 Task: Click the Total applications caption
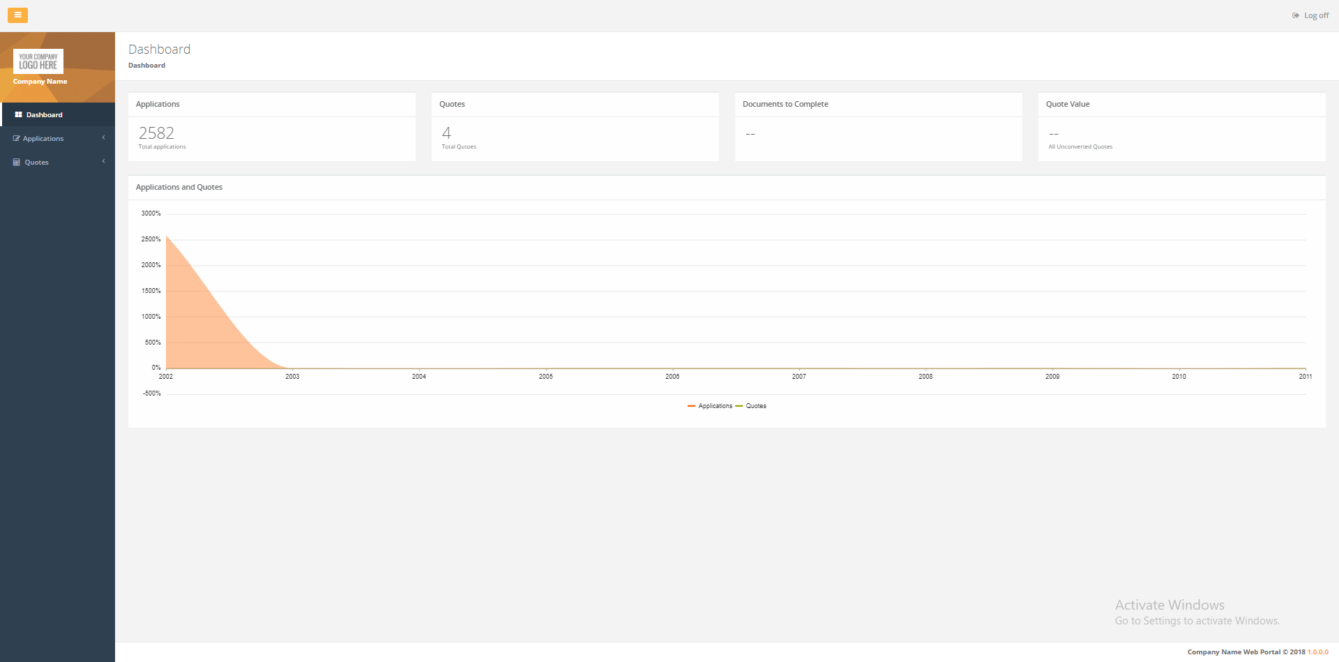(162, 146)
